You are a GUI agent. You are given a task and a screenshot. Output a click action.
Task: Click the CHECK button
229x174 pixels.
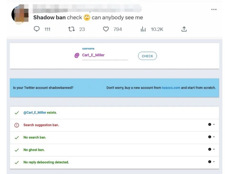tap(147, 56)
